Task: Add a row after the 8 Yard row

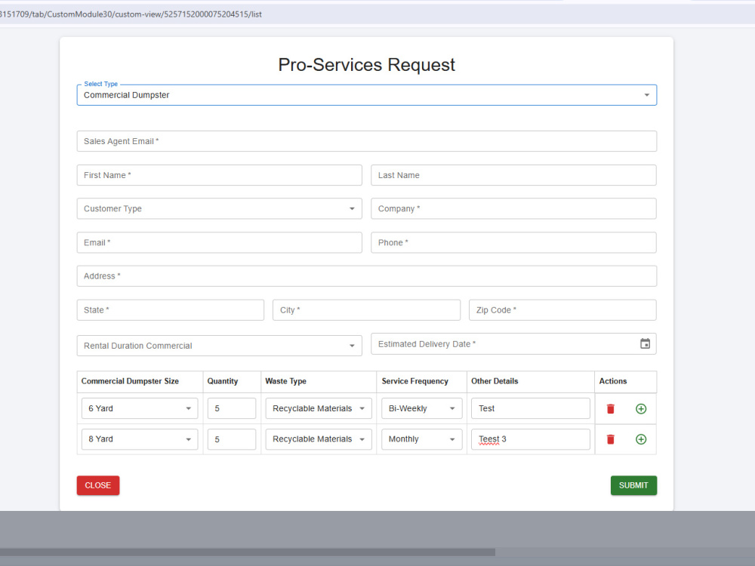Action: pyautogui.click(x=641, y=439)
